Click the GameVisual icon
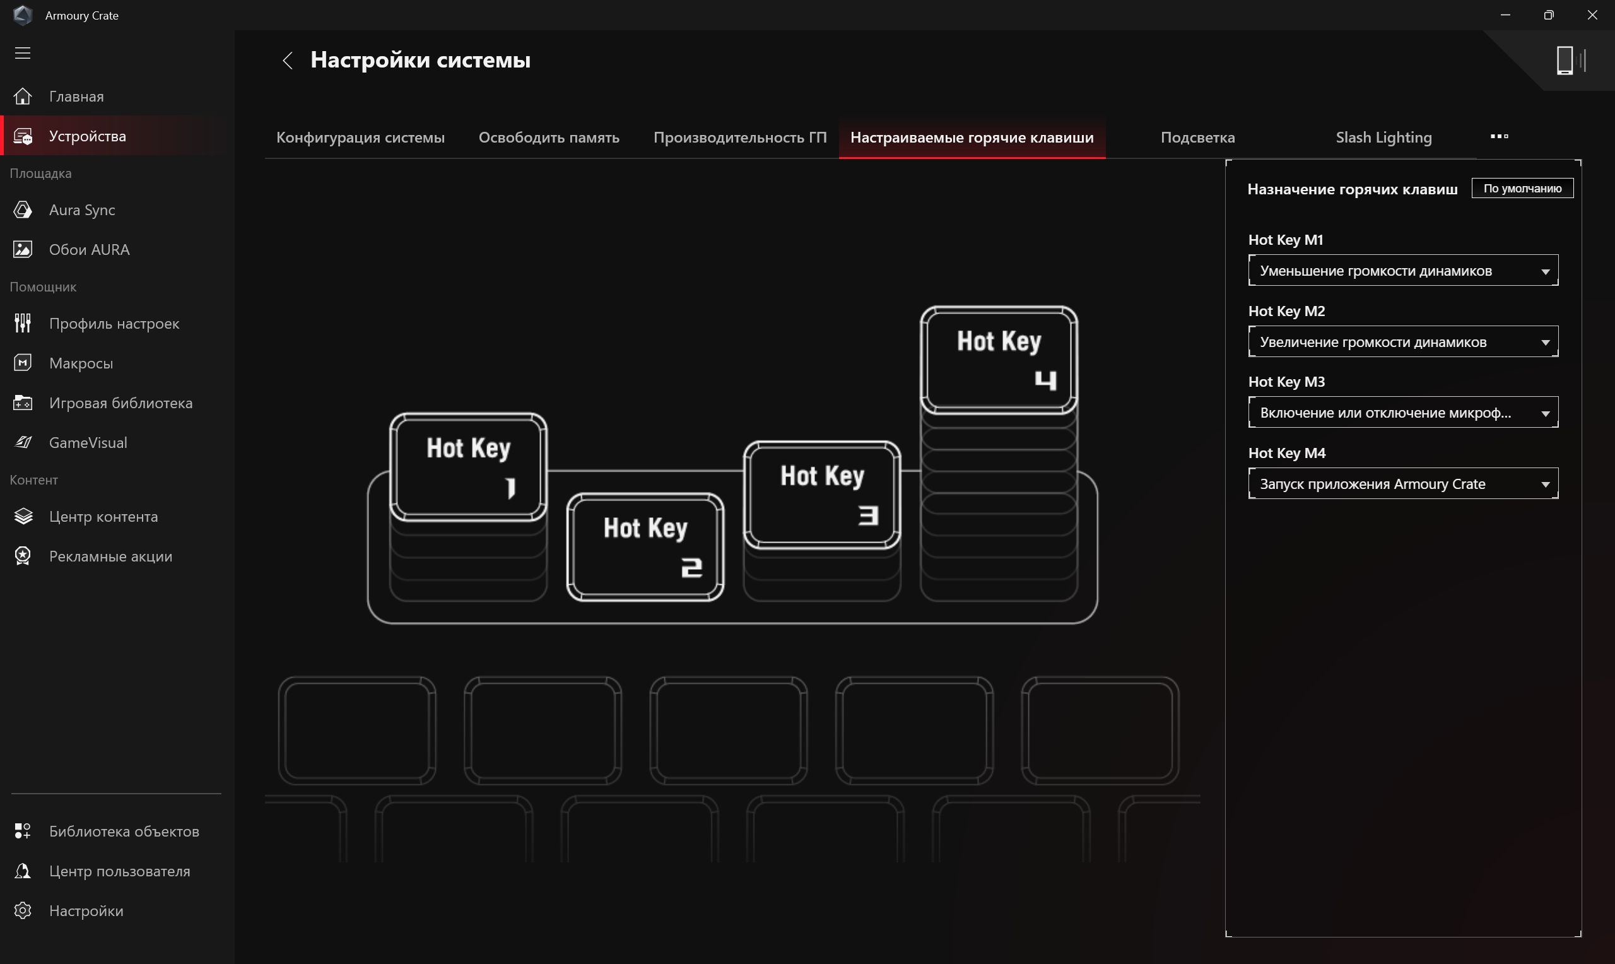1615x964 pixels. [x=23, y=442]
